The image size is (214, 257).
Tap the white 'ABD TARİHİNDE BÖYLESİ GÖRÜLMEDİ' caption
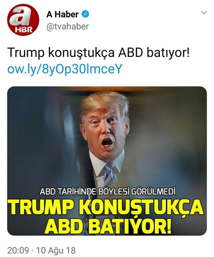click(x=108, y=192)
